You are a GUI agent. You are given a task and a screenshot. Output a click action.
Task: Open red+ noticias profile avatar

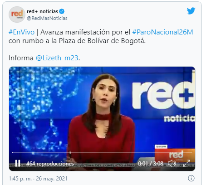coord(17,15)
